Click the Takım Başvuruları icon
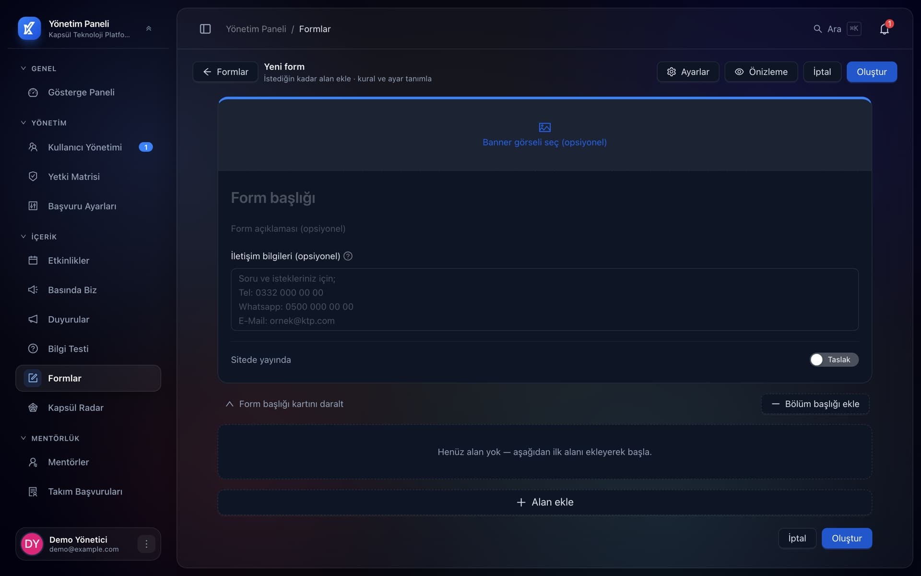Screen dimensions: 921x576 33,492
